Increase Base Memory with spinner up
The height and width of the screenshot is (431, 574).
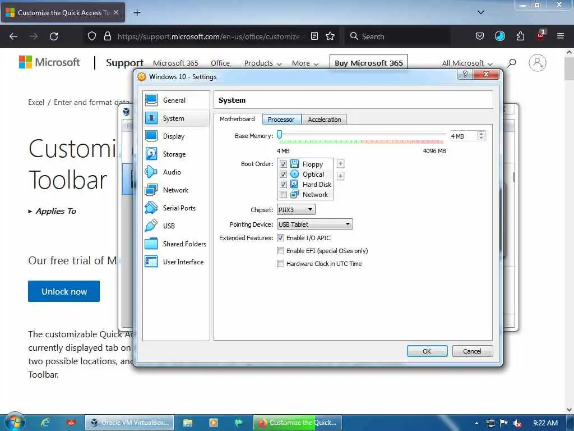pos(482,134)
